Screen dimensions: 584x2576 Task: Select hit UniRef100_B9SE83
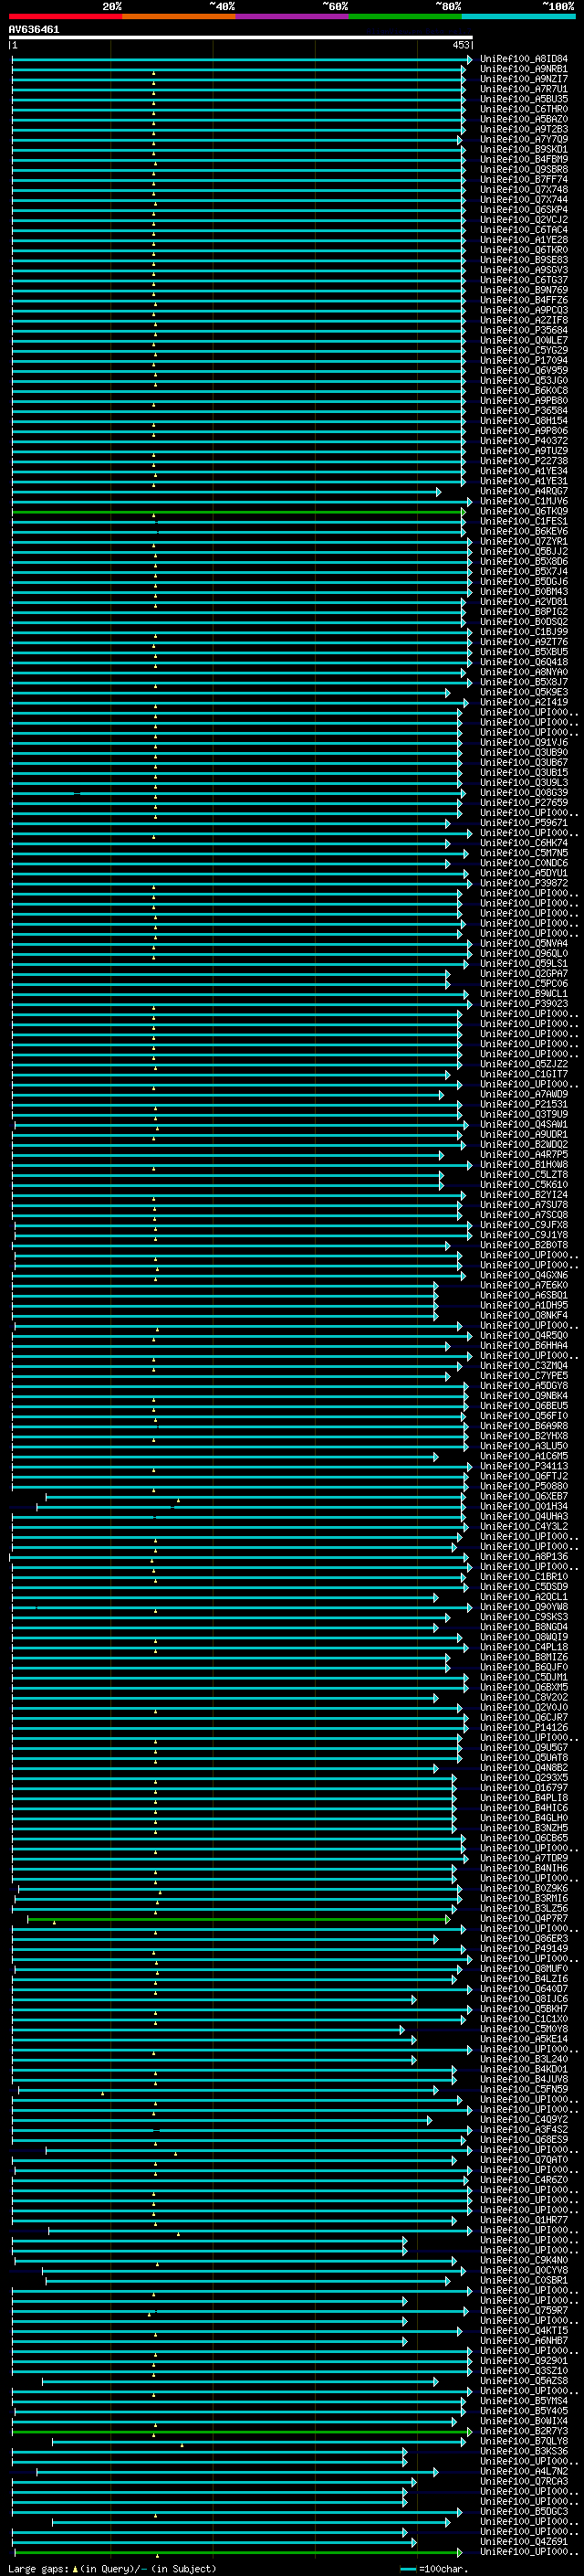524,260
